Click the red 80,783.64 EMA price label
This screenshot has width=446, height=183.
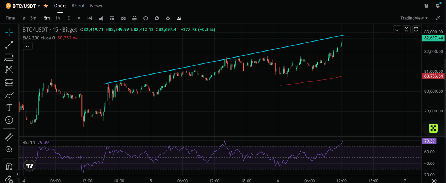coord(433,76)
